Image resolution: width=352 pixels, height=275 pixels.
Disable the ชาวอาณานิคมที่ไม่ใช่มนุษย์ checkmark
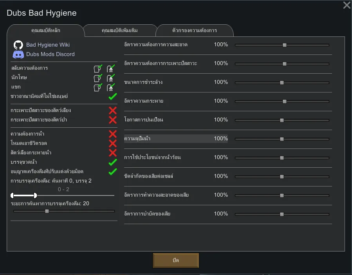(x=113, y=96)
